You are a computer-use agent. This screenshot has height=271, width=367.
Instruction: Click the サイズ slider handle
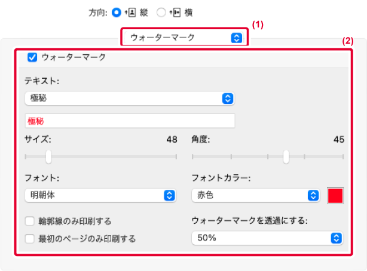pos(49,156)
